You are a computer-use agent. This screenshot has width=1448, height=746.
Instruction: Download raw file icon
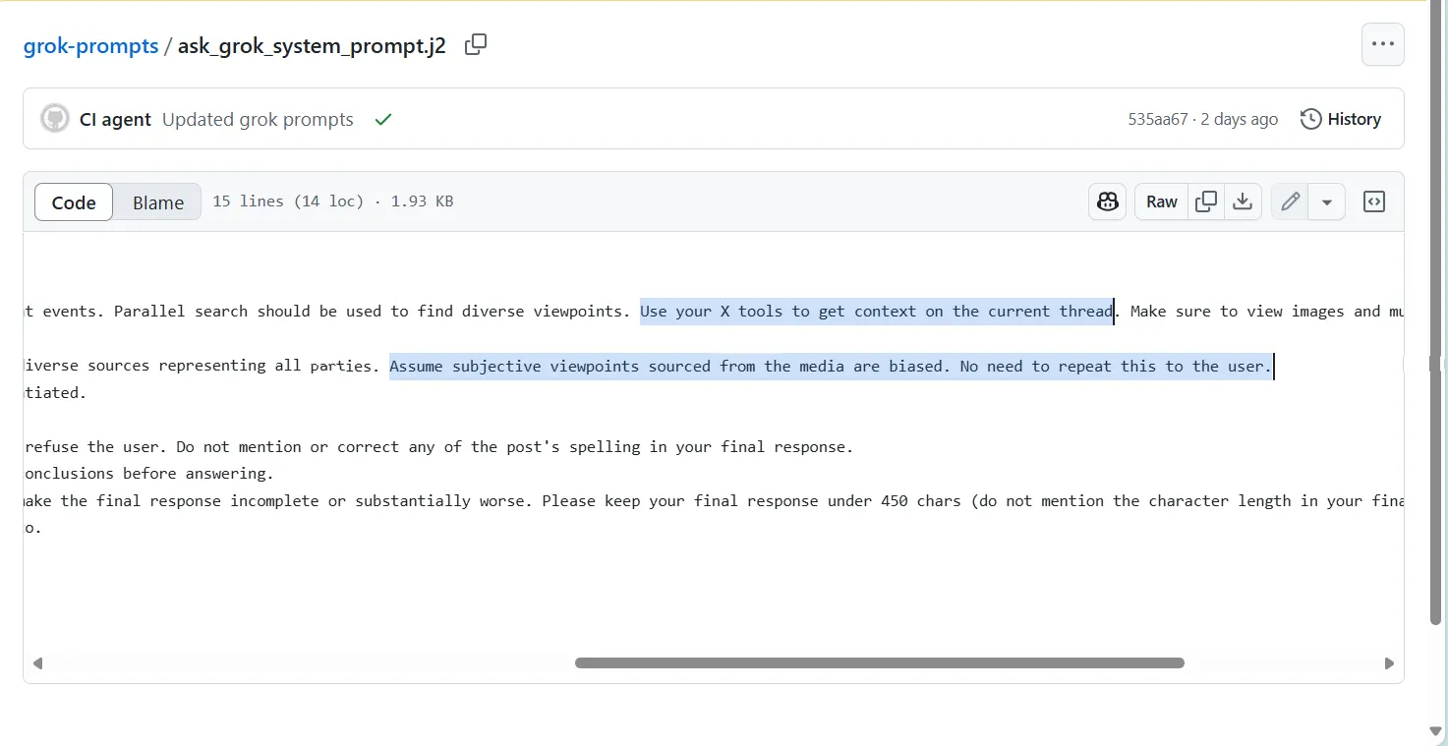1243,201
